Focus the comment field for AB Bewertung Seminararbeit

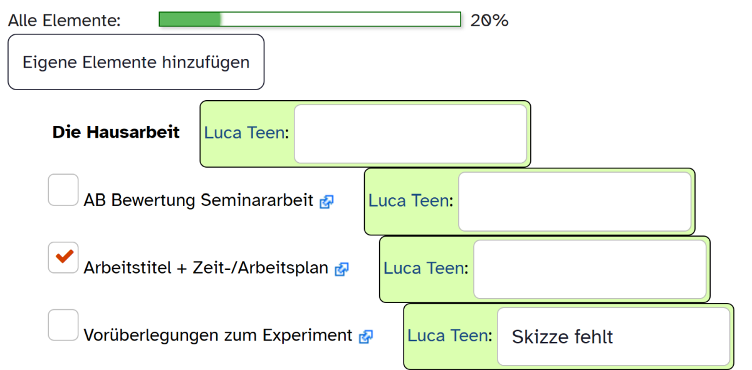pyautogui.click(x=575, y=202)
